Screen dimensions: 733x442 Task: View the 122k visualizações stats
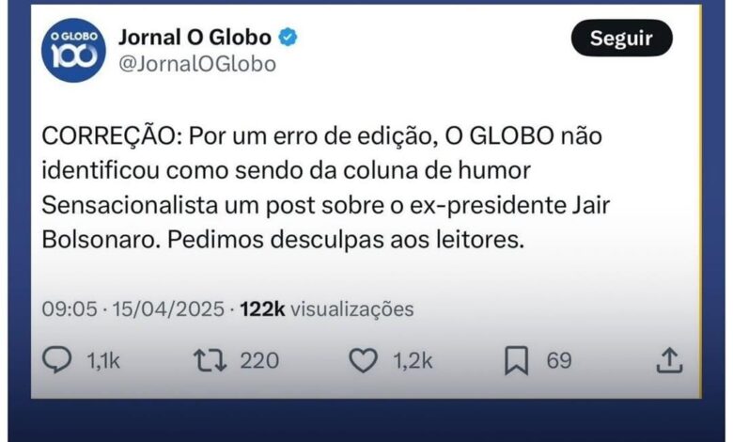click(327, 308)
